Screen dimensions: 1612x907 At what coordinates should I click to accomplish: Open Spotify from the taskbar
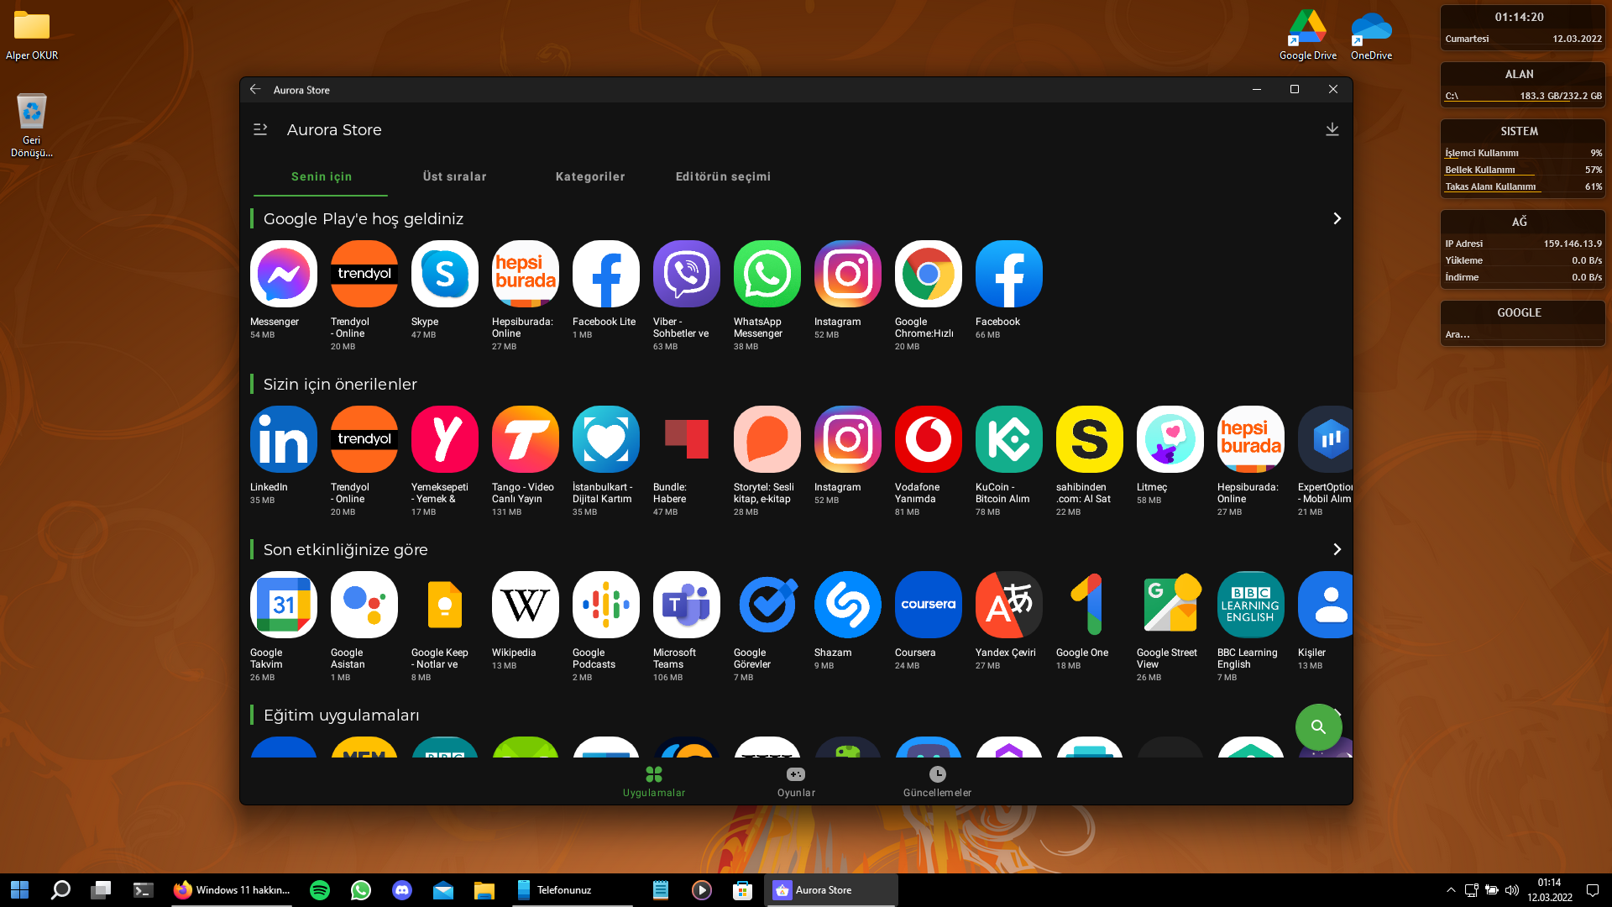click(x=320, y=890)
